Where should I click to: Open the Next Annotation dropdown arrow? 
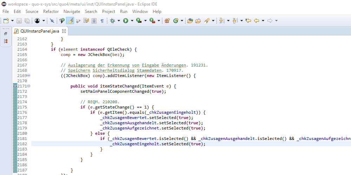(228, 21)
